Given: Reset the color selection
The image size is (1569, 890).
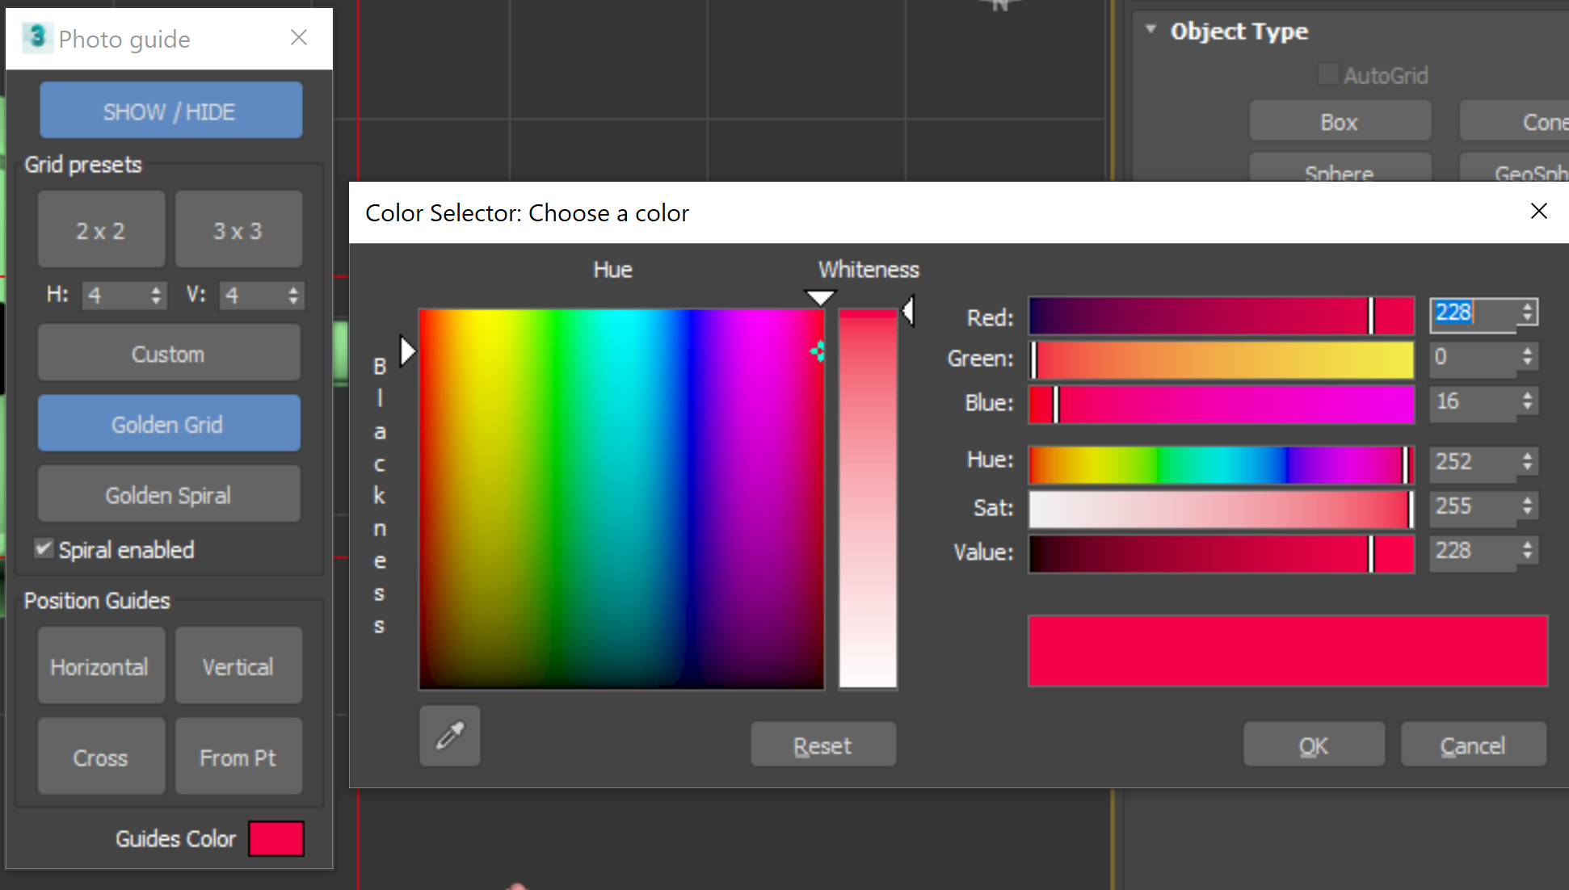Looking at the screenshot, I should point(822,745).
